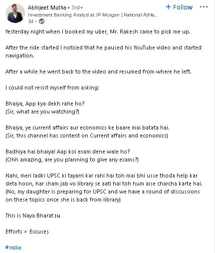Click the 'Efforts > Excuses' line
Screen dimensions: 215x253
coord(27,231)
